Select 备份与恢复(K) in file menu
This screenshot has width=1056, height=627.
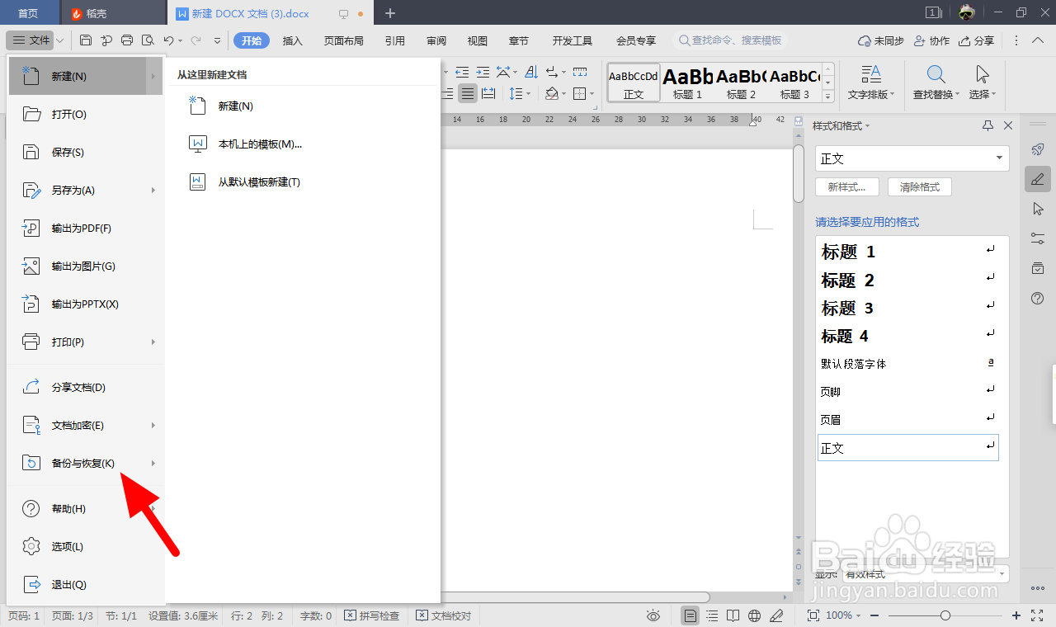[x=86, y=464]
